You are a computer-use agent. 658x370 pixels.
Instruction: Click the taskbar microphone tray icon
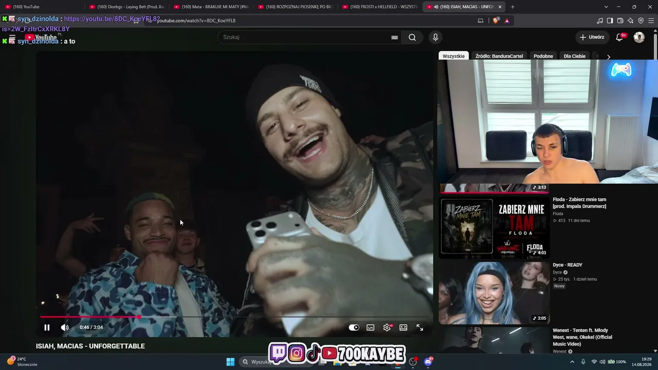pyautogui.click(x=583, y=362)
